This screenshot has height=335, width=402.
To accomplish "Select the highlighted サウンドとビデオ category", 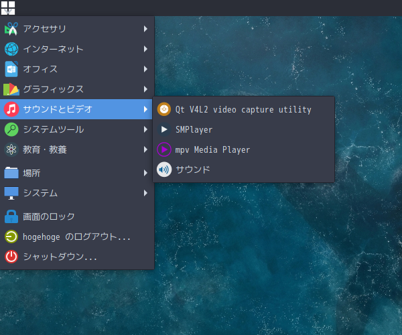I will [76, 109].
